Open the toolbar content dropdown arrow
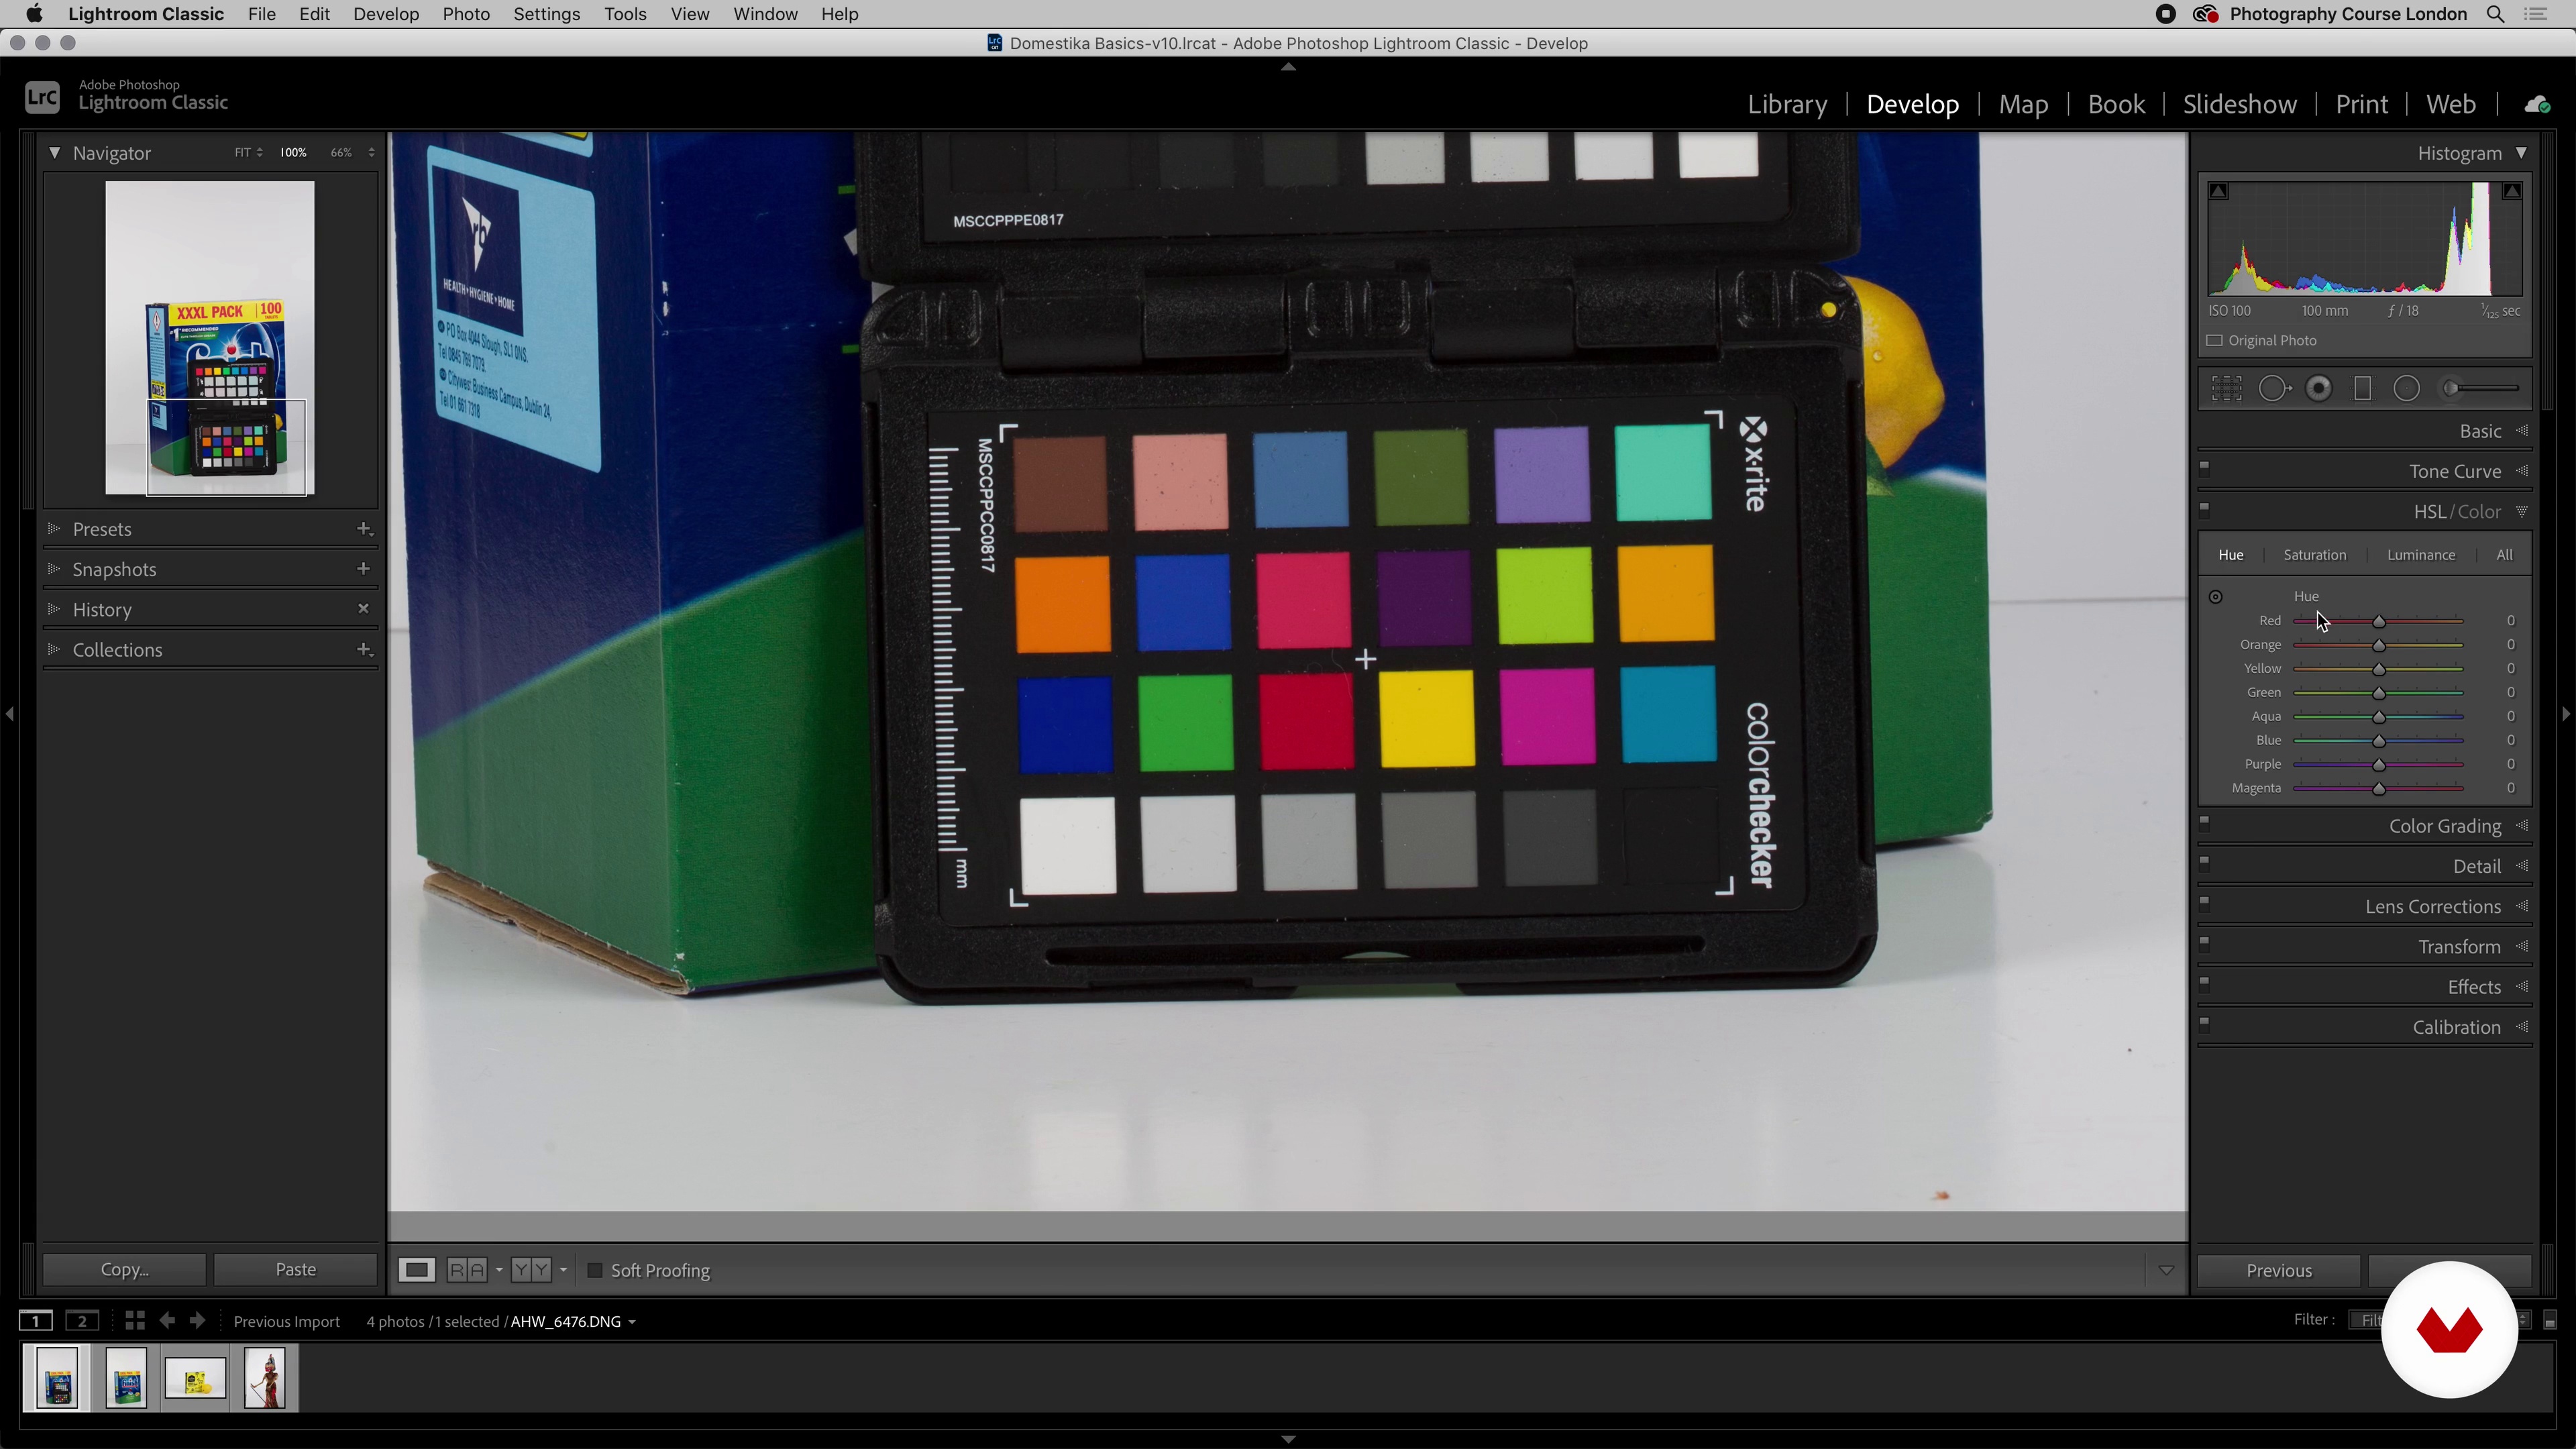The height and width of the screenshot is (1449, 2576). click(x=2166, y=1271)
